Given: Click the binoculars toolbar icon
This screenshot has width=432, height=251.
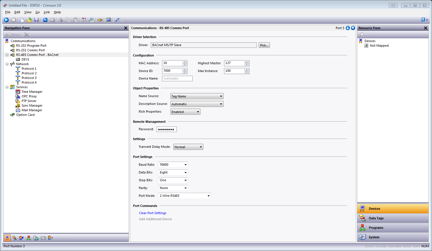Looking at the screenshot, I should tap(100, 20).
